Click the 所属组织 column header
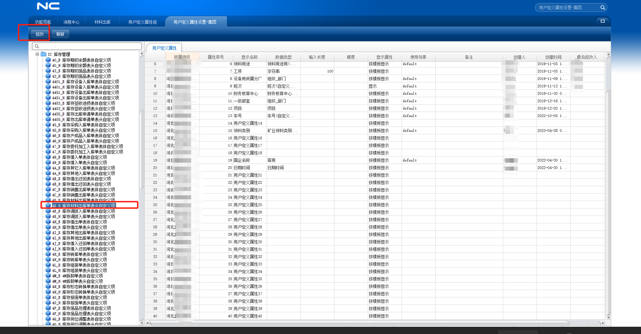 (182, 57)
